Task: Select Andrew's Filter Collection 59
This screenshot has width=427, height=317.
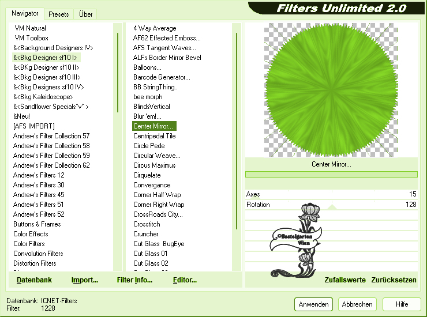Action: [51, 156]
